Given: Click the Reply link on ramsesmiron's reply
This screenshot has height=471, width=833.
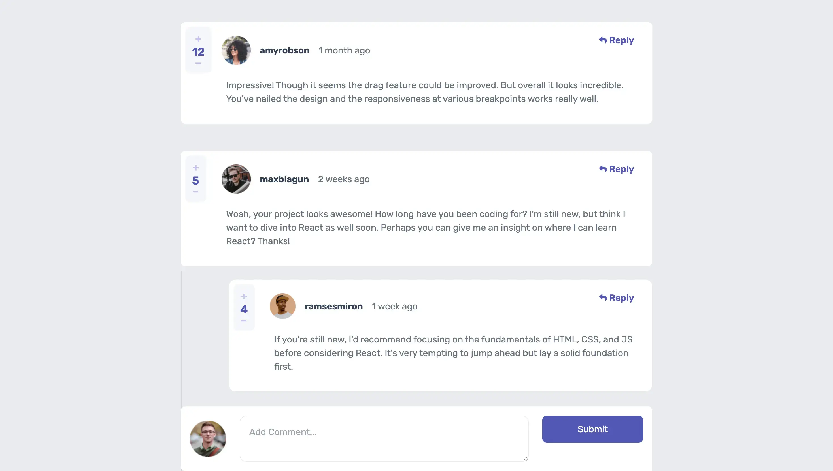Looking at the screenshot, I should (x=622, y=297).
